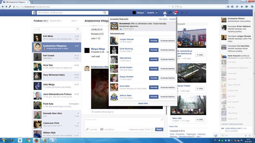
Task: Open Dropbox from the taskbar
Action: point(20,140)
